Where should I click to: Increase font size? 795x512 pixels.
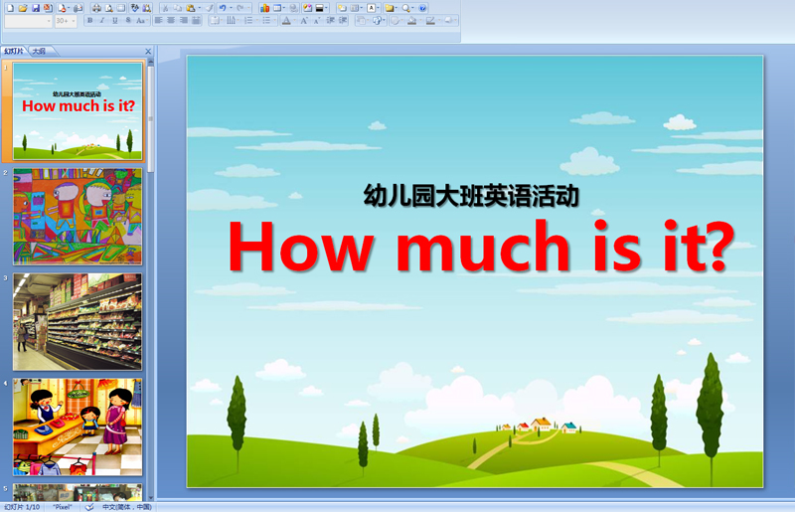[304, 20]
